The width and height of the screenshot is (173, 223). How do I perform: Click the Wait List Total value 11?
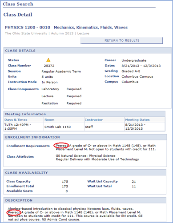[x=134, y=187]
